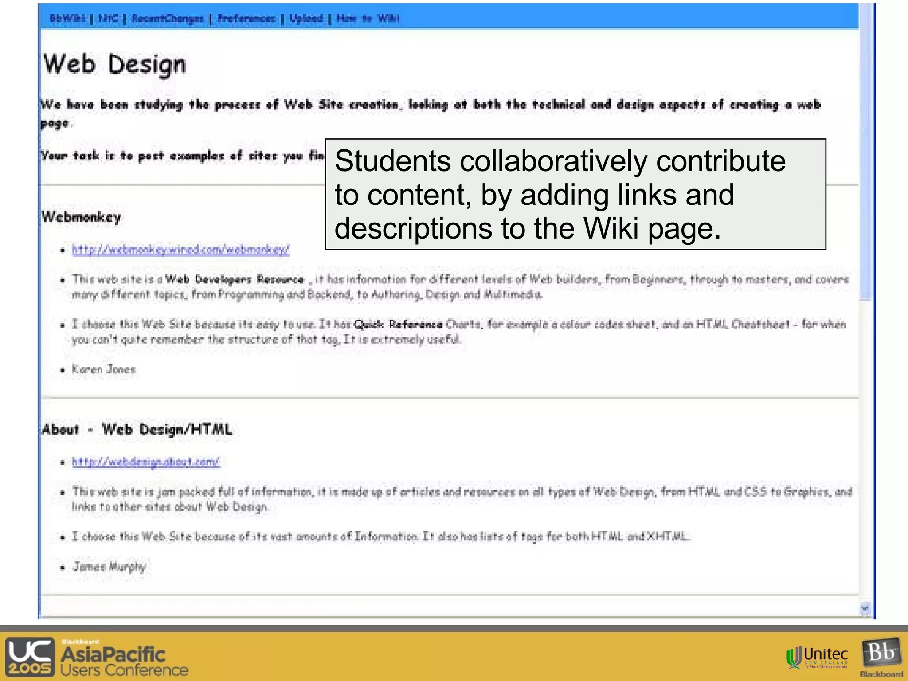Click the 'We have been studying' intro paragraph
908x681 pixels.
[x=430, y=113]
